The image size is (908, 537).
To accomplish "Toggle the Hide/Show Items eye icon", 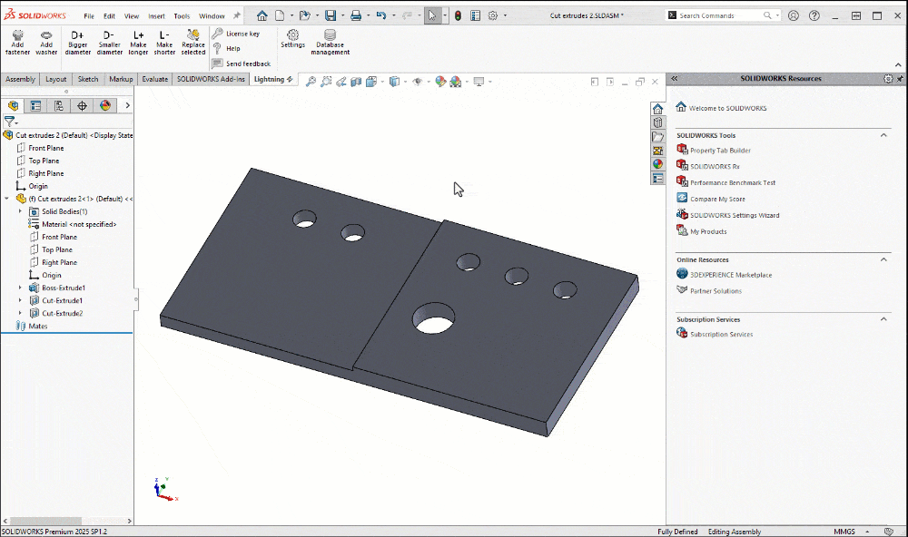I will tap(418, 82).
